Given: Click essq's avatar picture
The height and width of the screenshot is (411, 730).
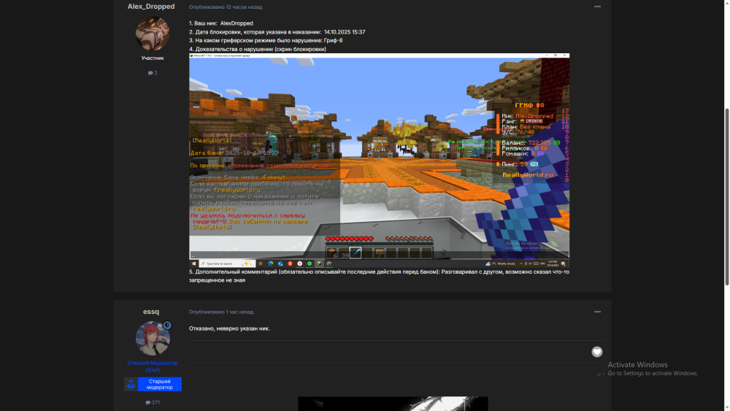Looking at the screenshot, I should pos(153,339).
